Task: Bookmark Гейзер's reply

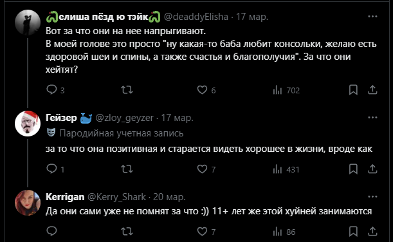Action: (x=353, y=169)
